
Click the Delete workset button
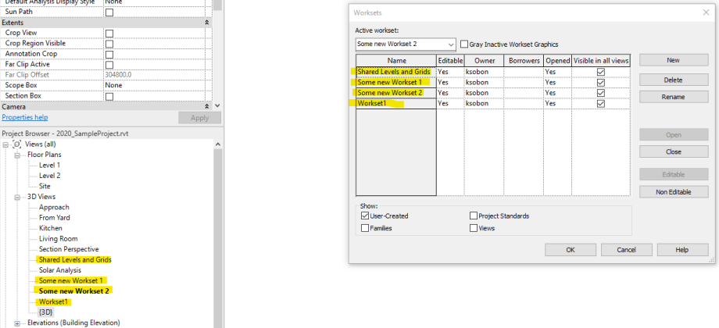674,80
